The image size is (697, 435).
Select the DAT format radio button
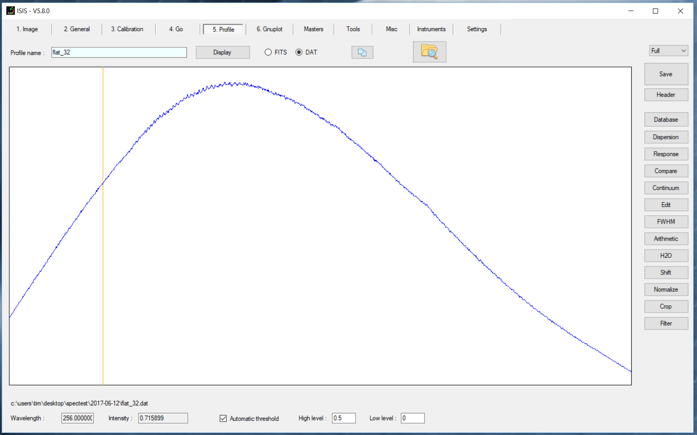click(299, 52)
